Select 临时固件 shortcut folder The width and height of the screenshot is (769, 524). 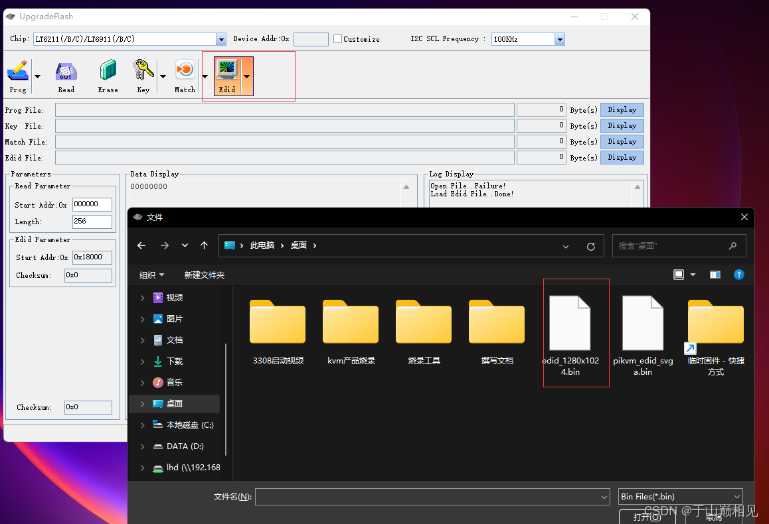(716, 336)
